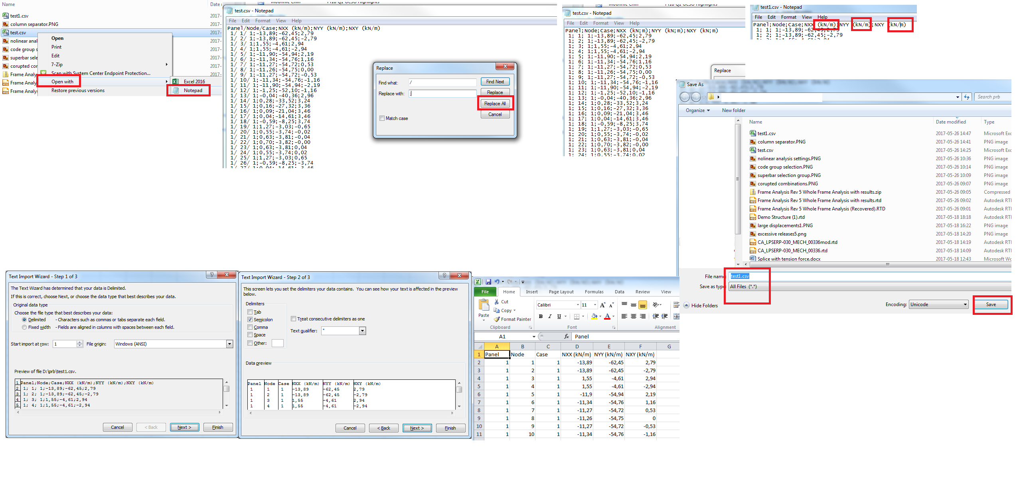This screenshot has width=1019, height=493.
Task: Click the Undo arrow icon in Excel
Action: click(x=497, y=282)
